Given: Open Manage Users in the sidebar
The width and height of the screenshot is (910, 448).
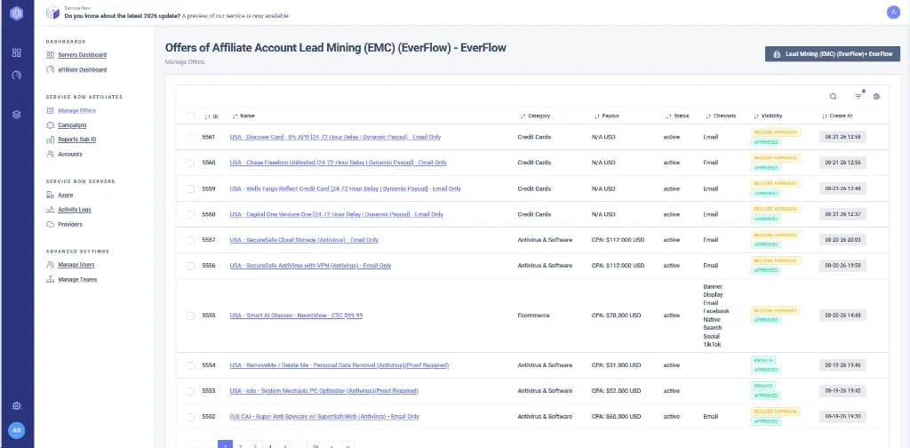Looking at the screenshot, I should point(76,265).
